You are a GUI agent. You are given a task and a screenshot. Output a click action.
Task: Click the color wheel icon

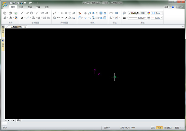pyautogui.click(x=149, y=13)
